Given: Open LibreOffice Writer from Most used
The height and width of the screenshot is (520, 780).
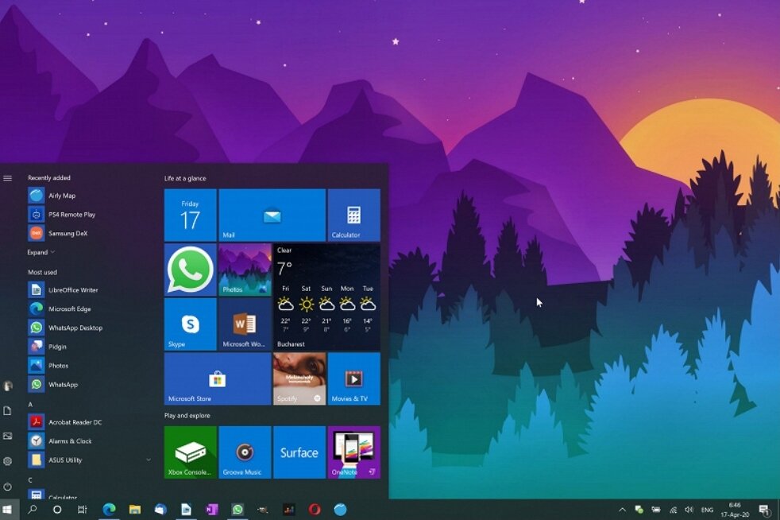Looking at the screenshot, I should (90, 290).
